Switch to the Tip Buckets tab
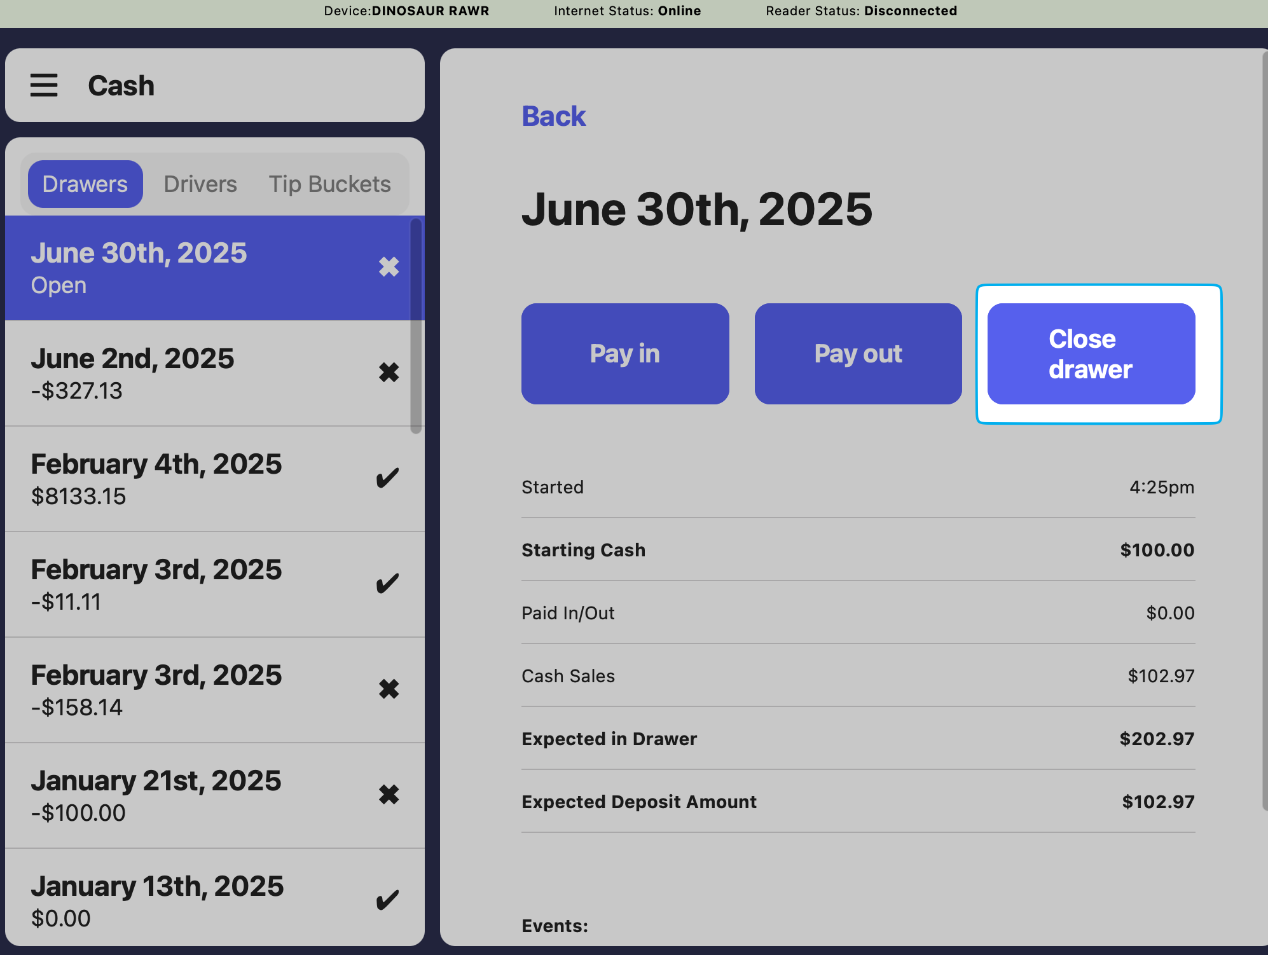 [329, 184]
